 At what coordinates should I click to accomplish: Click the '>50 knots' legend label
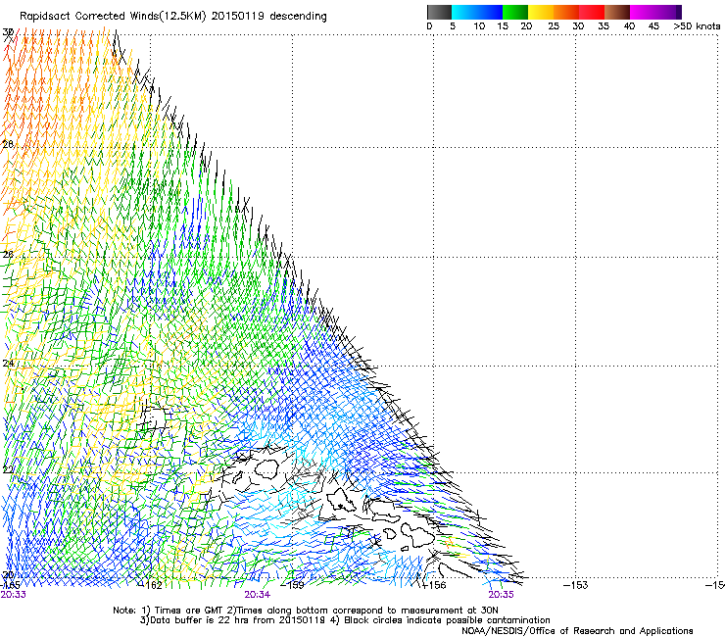[x=697, y=26]
